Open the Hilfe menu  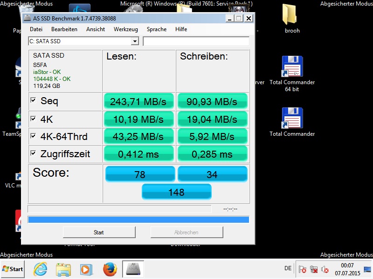181,29
